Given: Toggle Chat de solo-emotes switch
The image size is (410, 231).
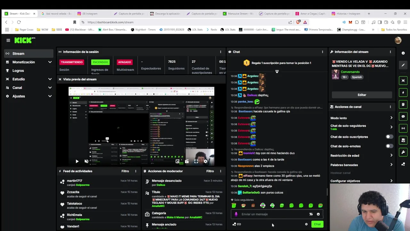Looking at the screenshot, I should point(389,146).
